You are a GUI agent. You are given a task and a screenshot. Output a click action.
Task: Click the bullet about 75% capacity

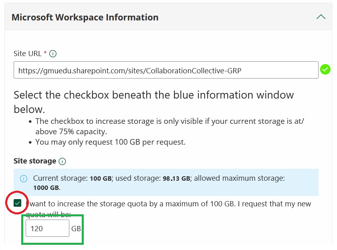pyautogui.click(x=168, y=125)
